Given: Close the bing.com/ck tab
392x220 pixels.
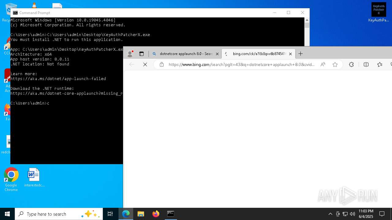Looking at the screenshot, I should (290, 54).
